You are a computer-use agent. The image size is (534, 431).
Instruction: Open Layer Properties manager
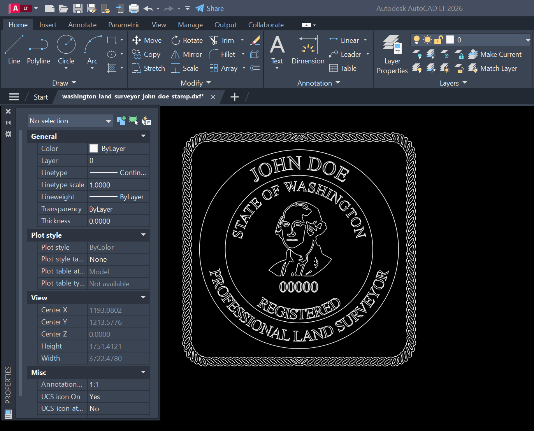[392, 54]
